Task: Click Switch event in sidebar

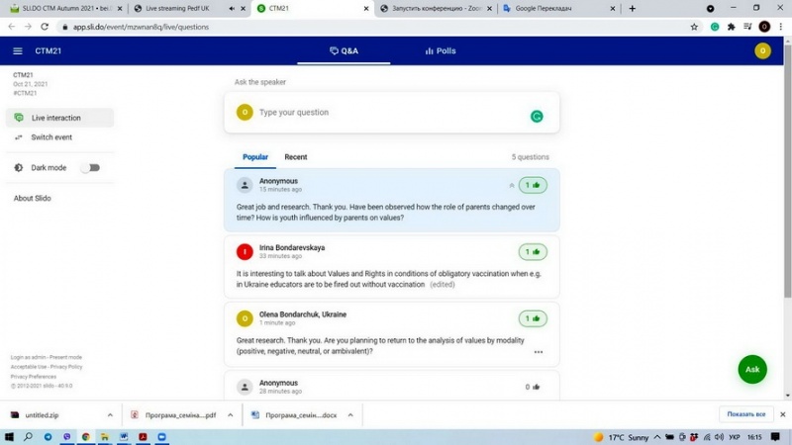Action: [x=50, y=137]
